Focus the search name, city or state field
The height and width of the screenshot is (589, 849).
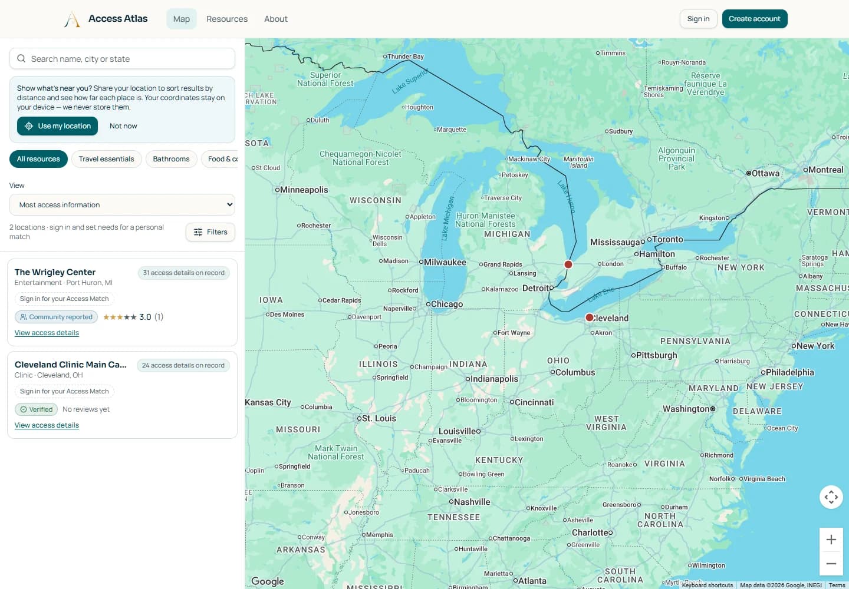(122, 59)
